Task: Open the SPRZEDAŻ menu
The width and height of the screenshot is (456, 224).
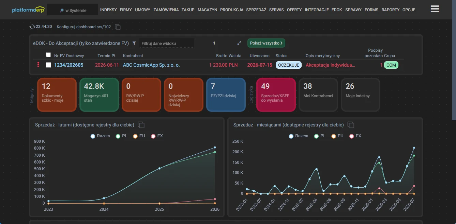Action: click(x=256, y=10)
